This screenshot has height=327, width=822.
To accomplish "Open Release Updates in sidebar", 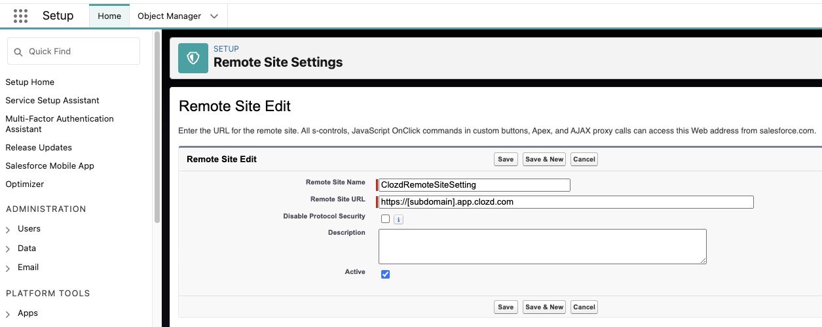I will pos(39,148).
